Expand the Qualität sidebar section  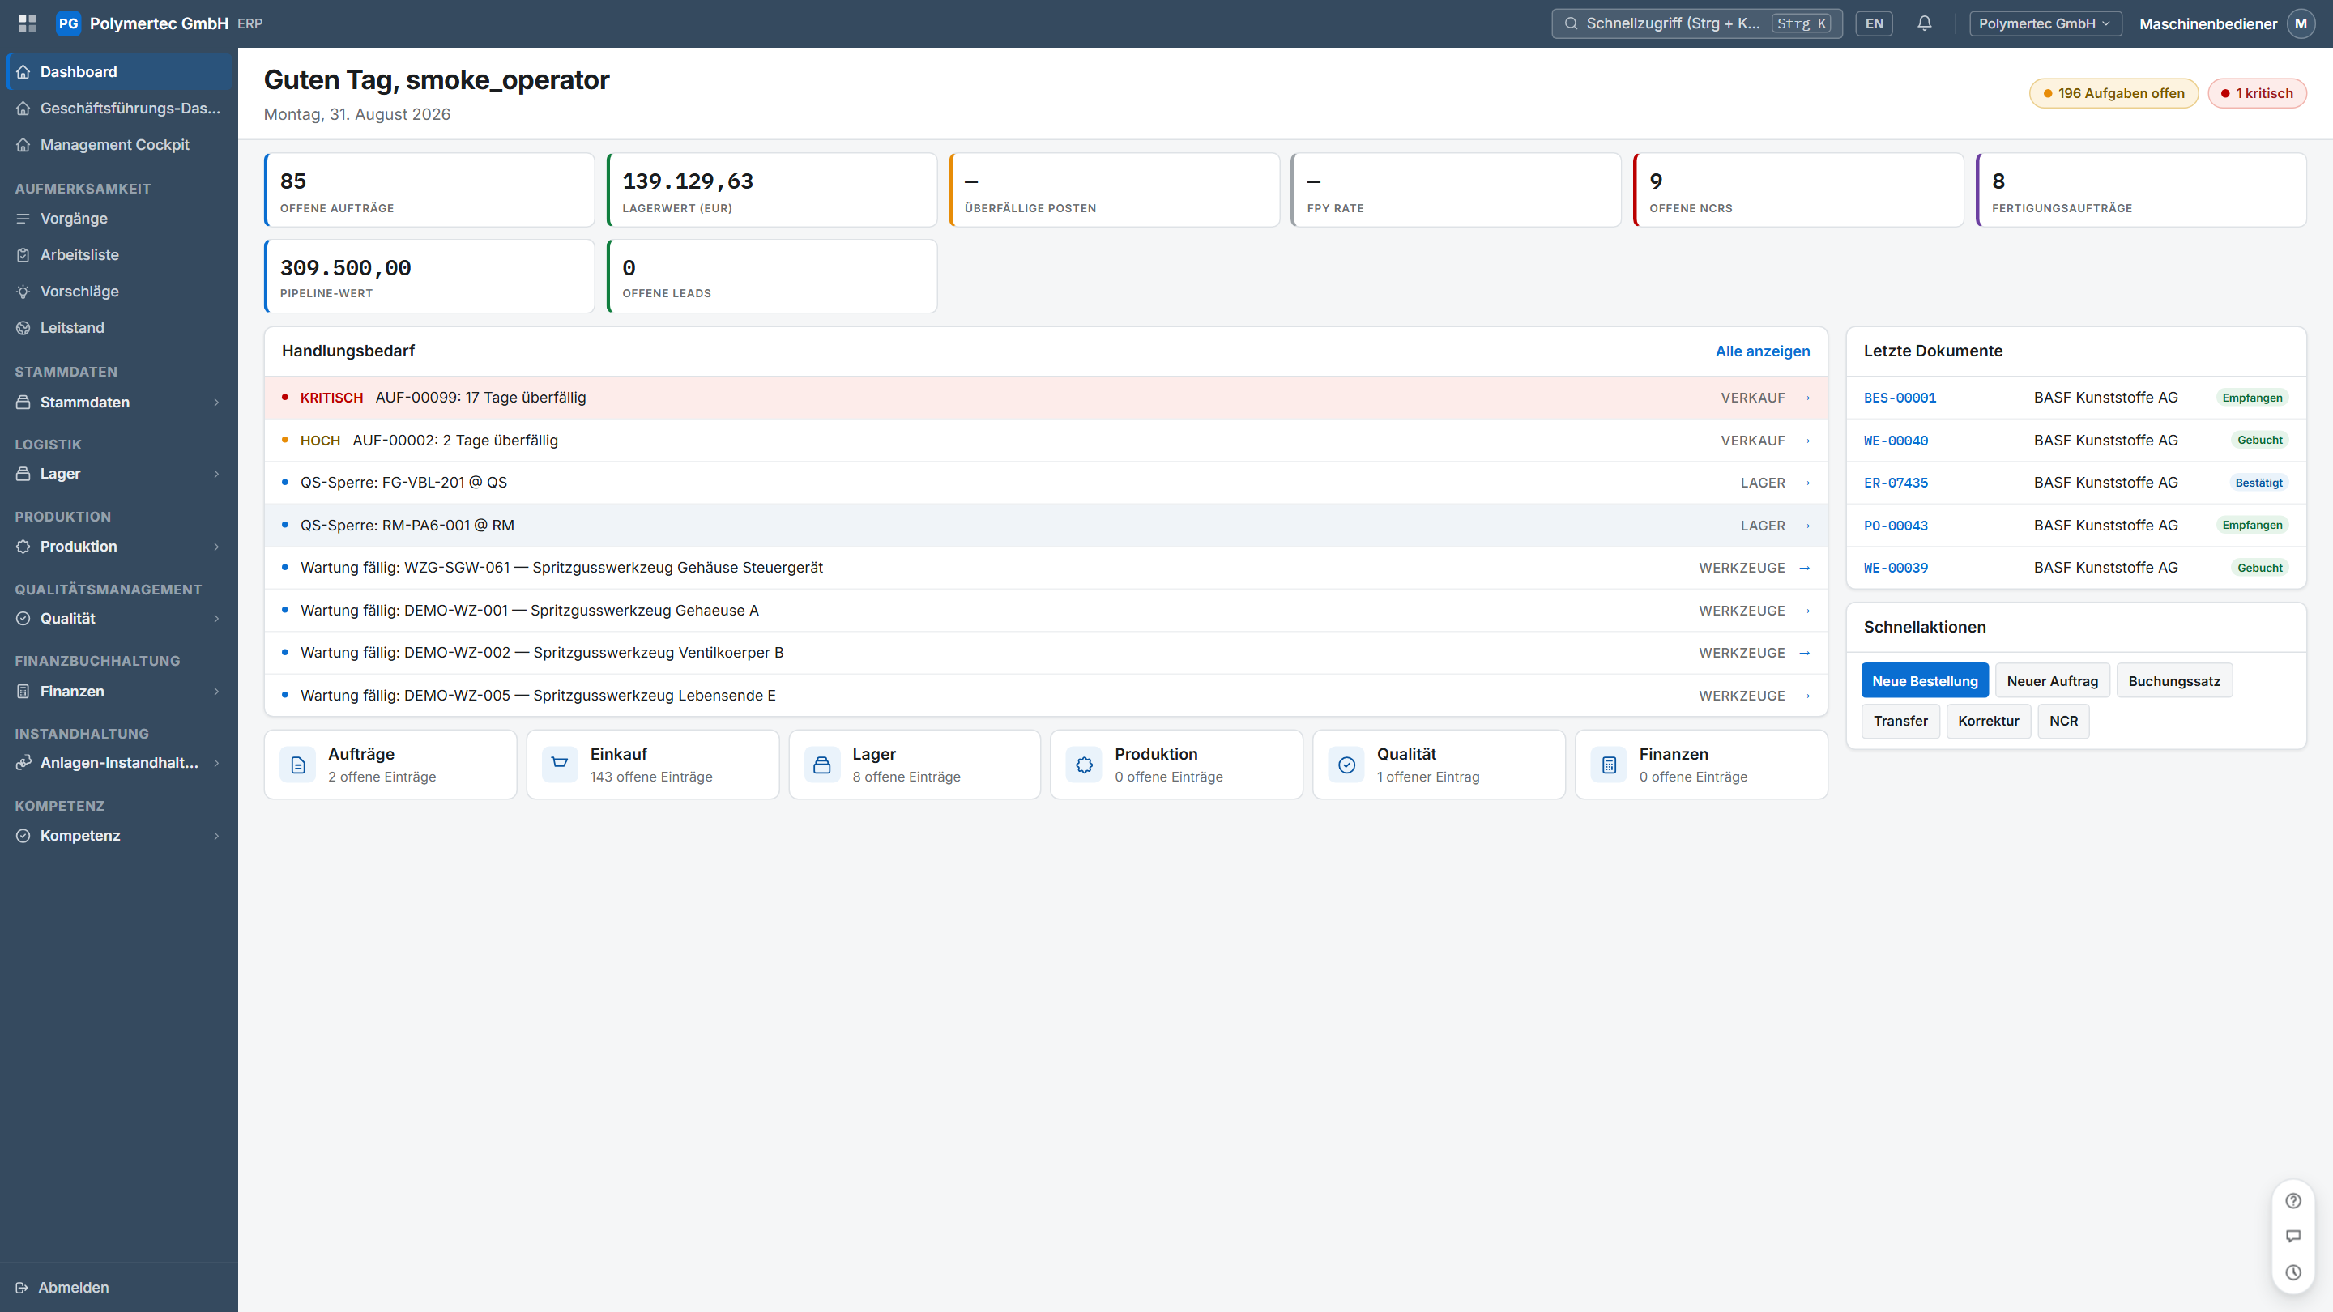pos(117,619)
